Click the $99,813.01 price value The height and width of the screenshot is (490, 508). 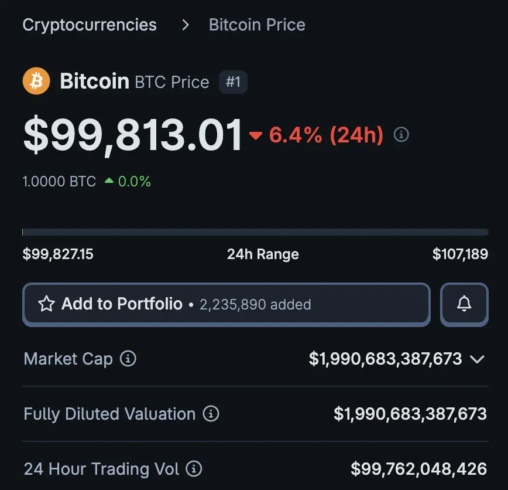[133, 135]
